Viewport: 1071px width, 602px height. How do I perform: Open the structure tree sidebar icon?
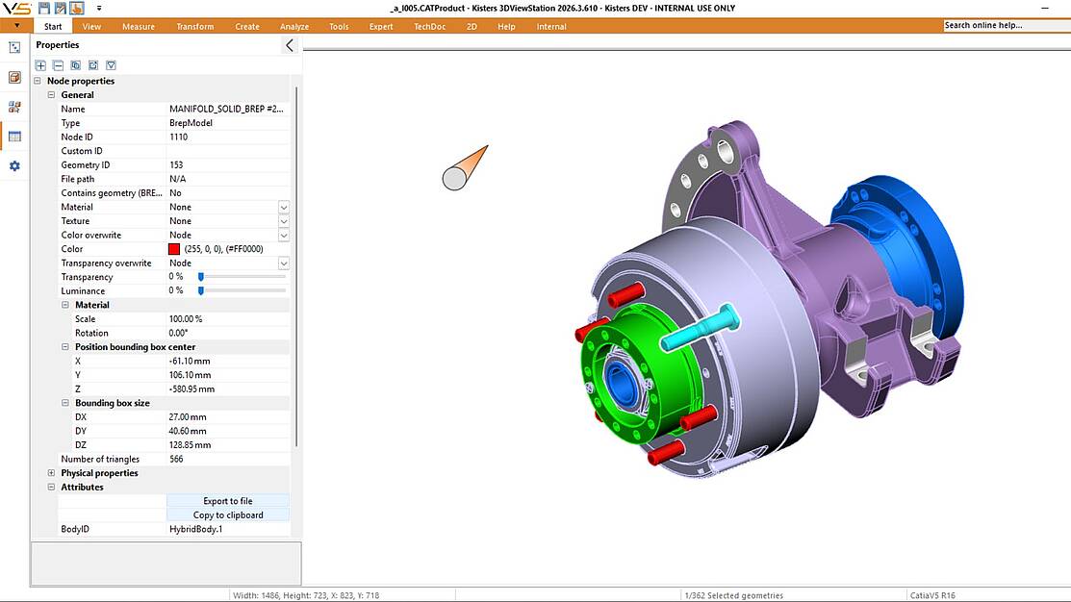tap(14, 48)
